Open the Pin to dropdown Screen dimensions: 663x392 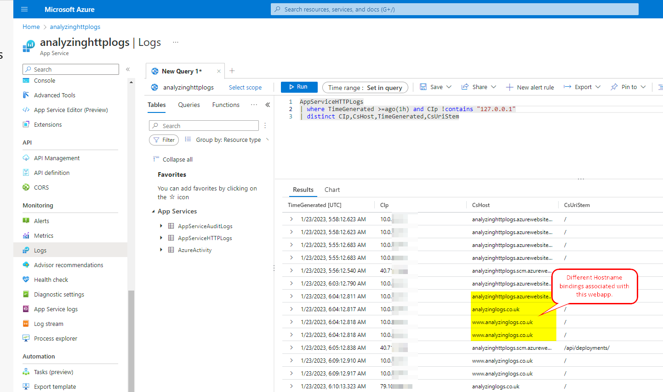pyautogui.click(x=628, y=87)
